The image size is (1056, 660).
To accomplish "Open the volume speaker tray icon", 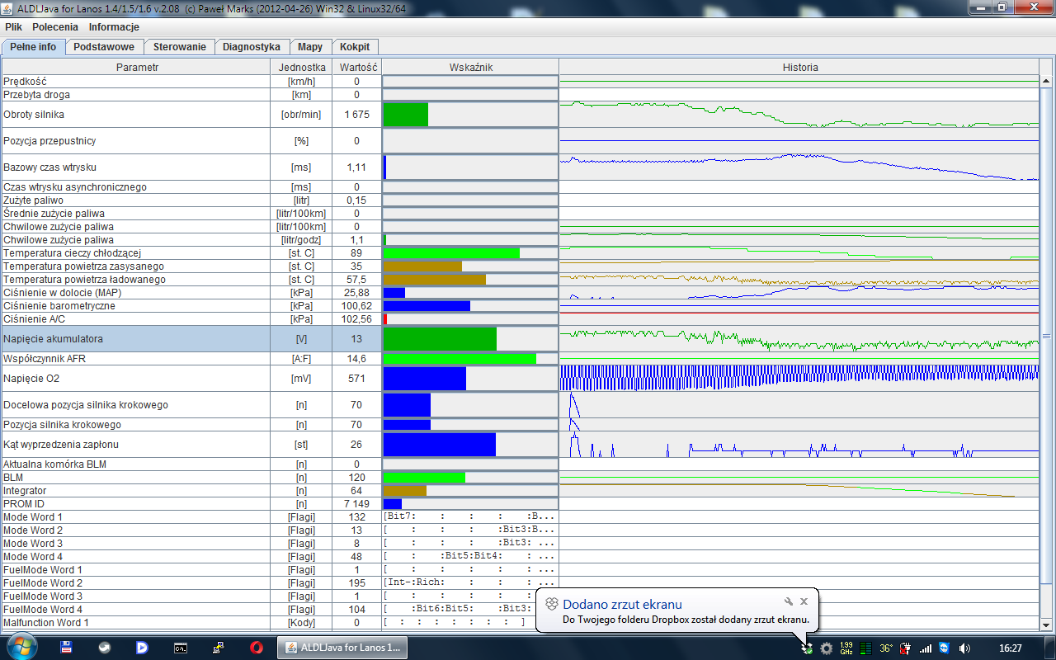I will coord(964,648).
